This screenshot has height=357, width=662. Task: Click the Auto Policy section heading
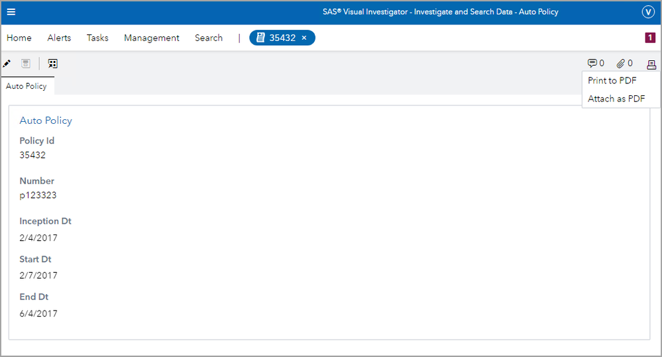point(46,121)
